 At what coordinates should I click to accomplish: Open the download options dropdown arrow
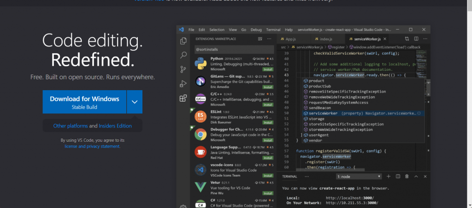coord(135,102)
